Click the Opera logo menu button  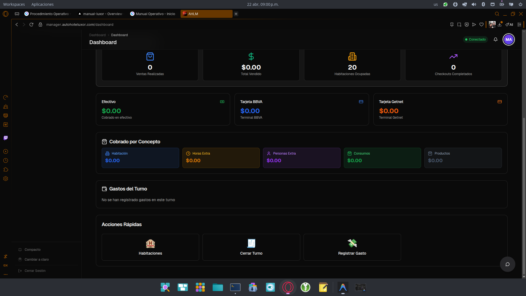pos(5,14)
